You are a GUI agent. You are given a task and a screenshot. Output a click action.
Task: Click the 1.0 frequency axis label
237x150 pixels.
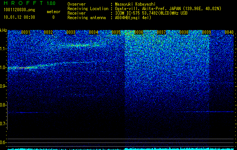point(3,67)
